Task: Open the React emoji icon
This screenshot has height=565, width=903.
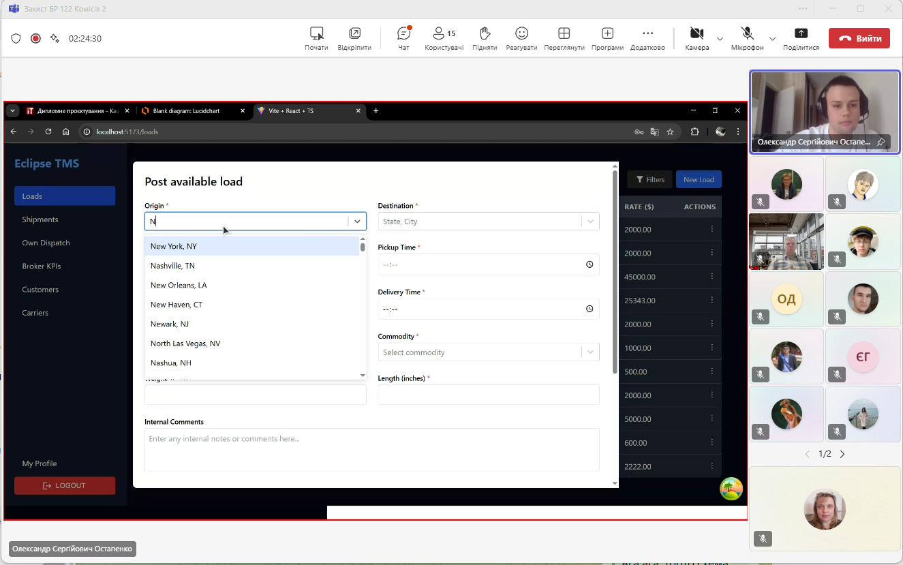Action: pos(521,34)
